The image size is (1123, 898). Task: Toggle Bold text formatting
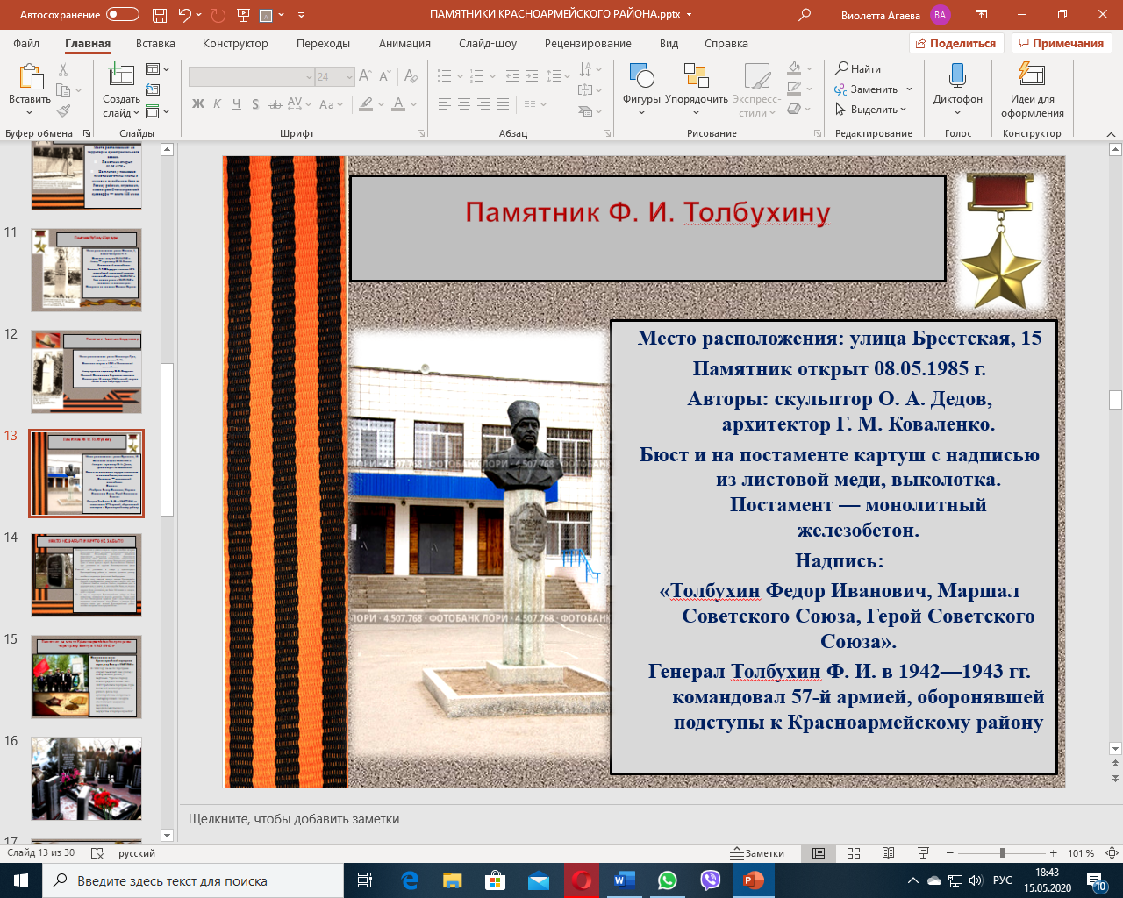point(198,104)
